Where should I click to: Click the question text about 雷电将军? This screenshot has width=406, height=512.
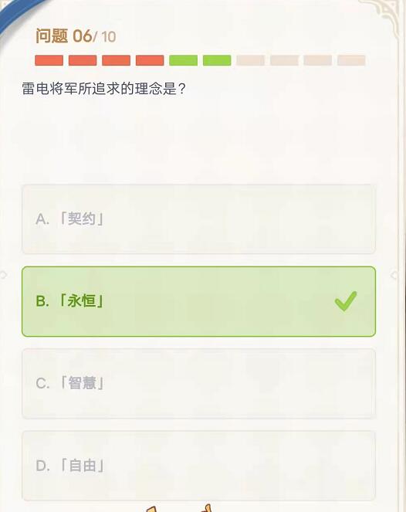pyautogui.click(x=103, y=89)
